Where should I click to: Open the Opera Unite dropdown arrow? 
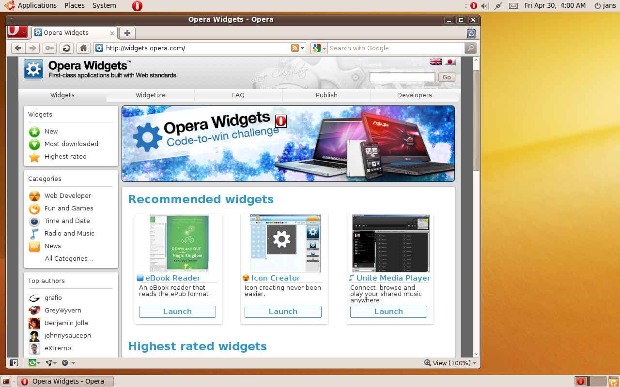tap(55, 363)
